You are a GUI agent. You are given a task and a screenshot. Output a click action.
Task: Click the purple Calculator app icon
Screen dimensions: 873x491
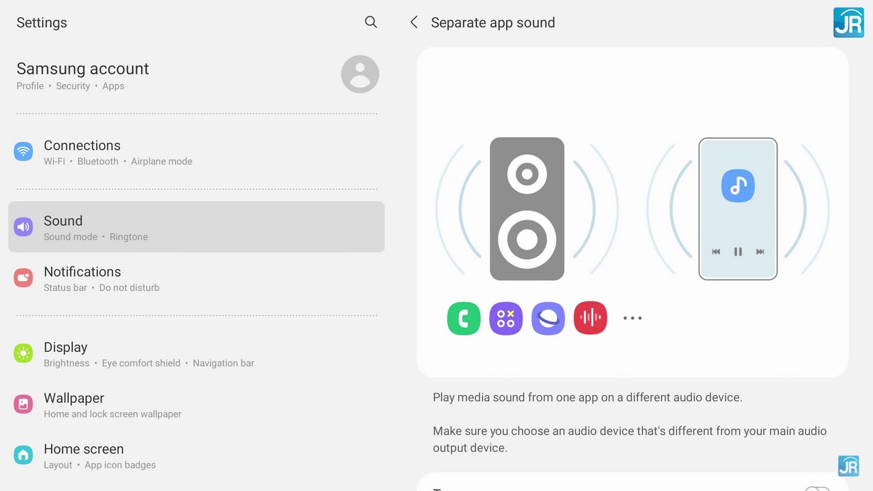click(x=506, y=318)
